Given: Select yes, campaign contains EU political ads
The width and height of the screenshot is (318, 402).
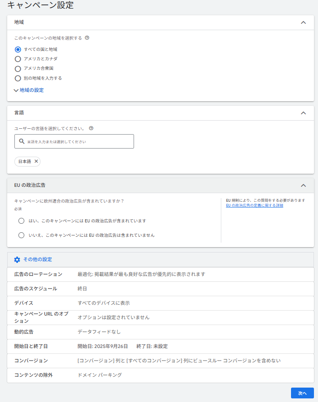Looking at the screenshot, I should tap(21, 221).
